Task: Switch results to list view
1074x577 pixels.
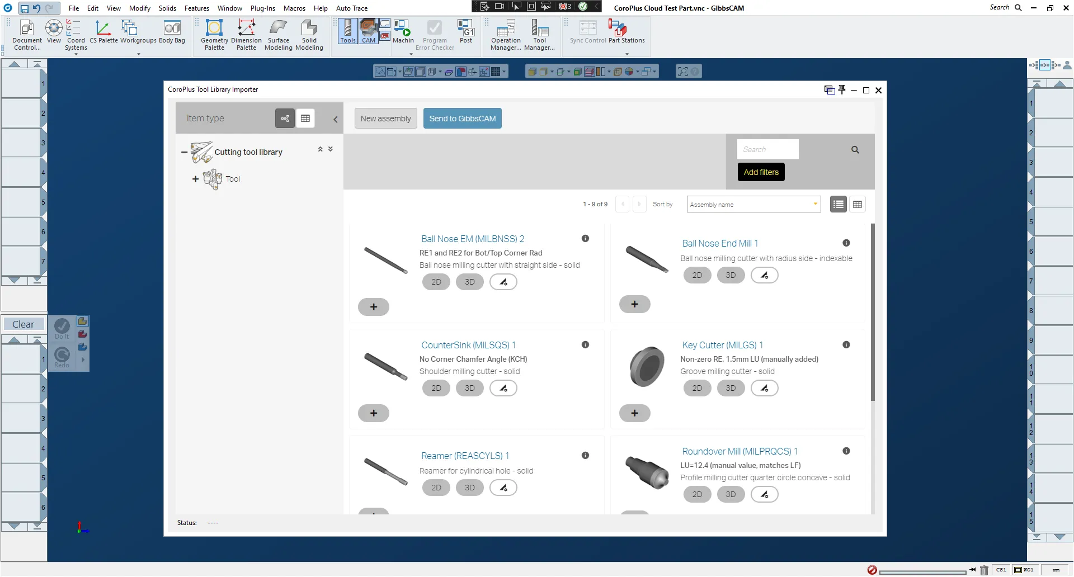Action: (x=838, y=205)
